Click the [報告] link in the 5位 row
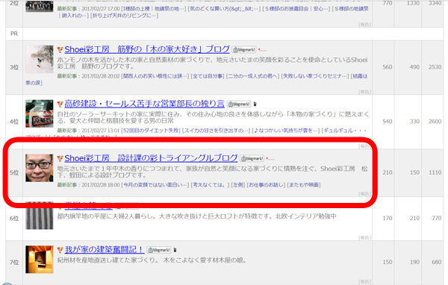This screenshot has width=448, height=285. [364, 194]
